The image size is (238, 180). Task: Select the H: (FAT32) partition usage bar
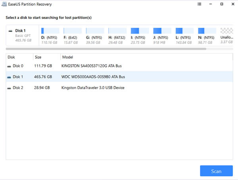pos(117,31)
